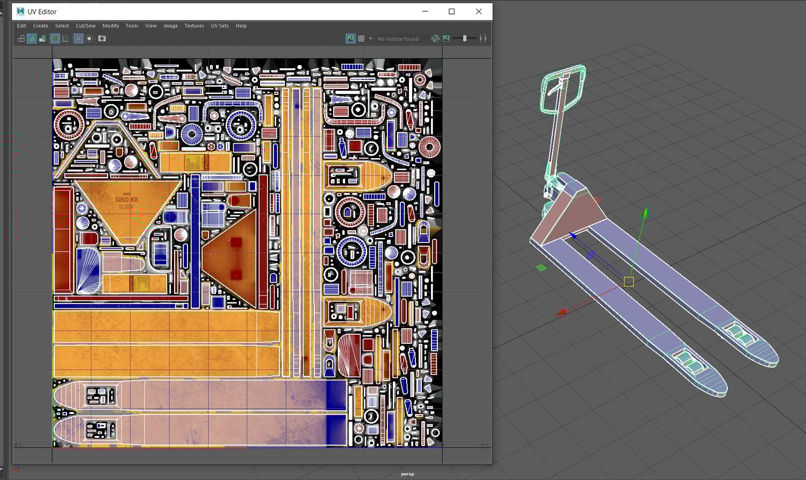Click the image dimming slider handle

[465, 39]
